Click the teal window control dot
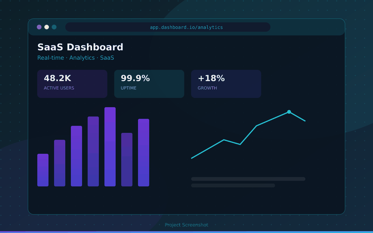Image resolution: width=373 pixels, height=233 pixels. (54, 27)
